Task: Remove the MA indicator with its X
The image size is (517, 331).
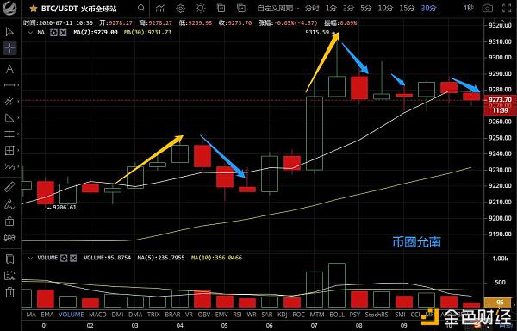Action: click(63, 33)
